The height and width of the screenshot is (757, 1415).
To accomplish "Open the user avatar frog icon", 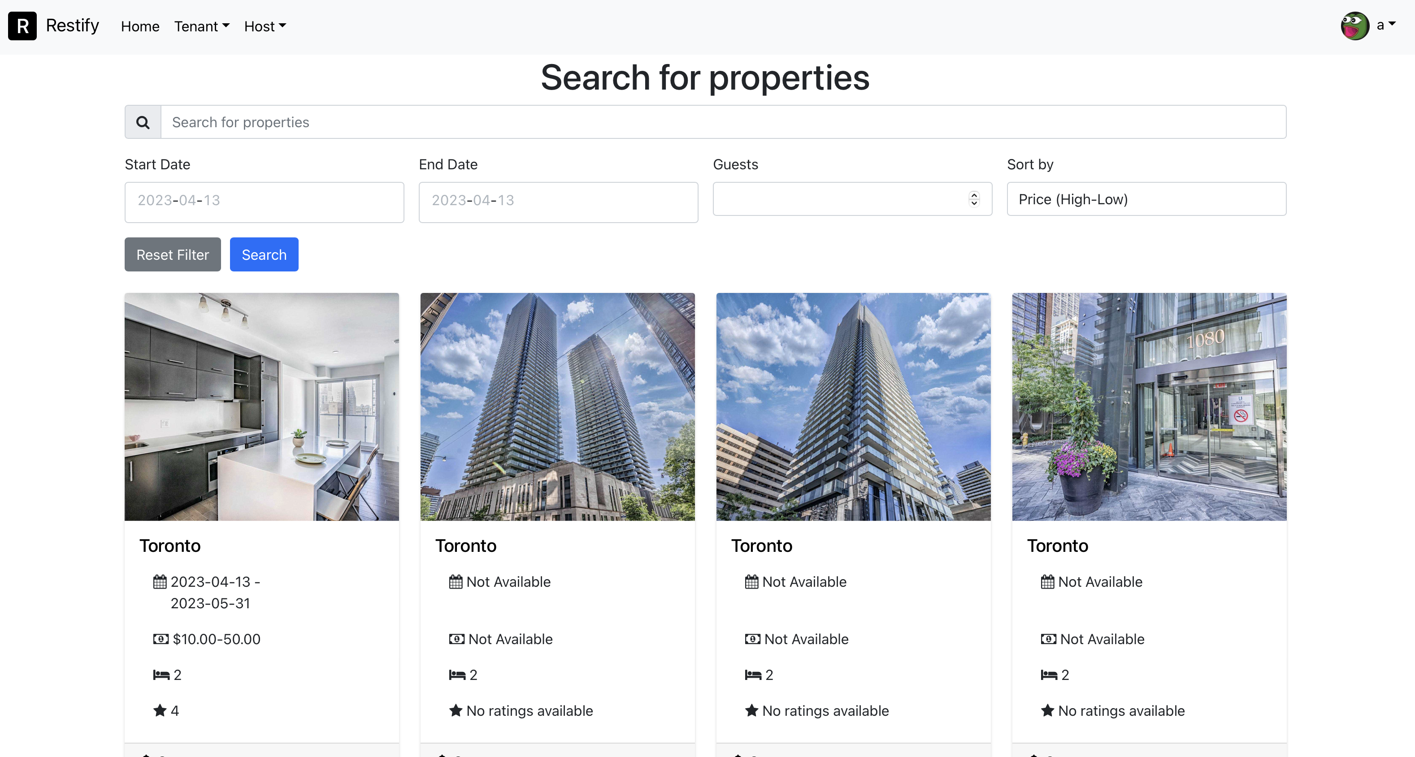I will click(1355, 26).
